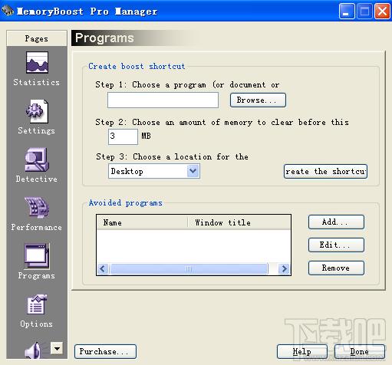Open the Detective page icon

tap(37, 159)
